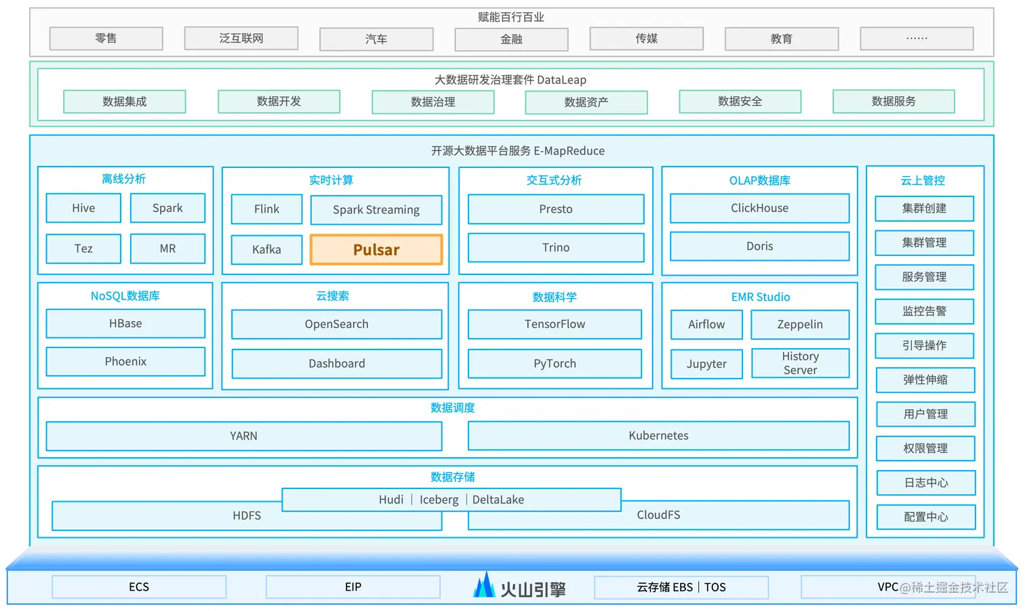Click the 火山引擎 logo icon
Viewport: 1025px width, 611px height.
[x=484, y=585]
